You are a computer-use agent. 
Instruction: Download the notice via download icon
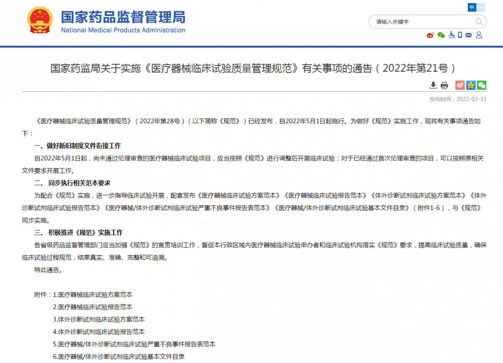click(433, 85)
